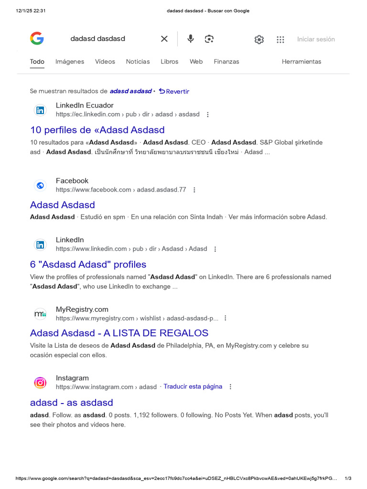Click the LinkedIn Ecuador favicon
This screenshot has height=489, width=367.
point(41,110)
